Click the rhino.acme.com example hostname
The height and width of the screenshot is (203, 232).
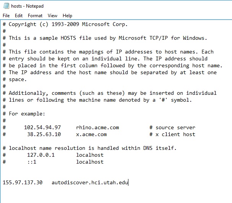[97, 128]
